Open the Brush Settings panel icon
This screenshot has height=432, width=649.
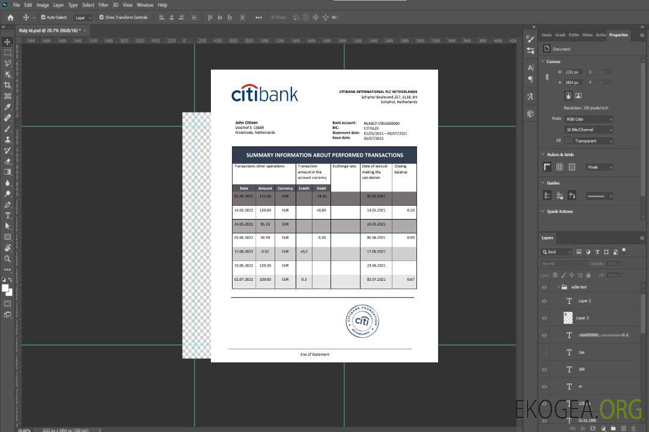tap(531, 39)
